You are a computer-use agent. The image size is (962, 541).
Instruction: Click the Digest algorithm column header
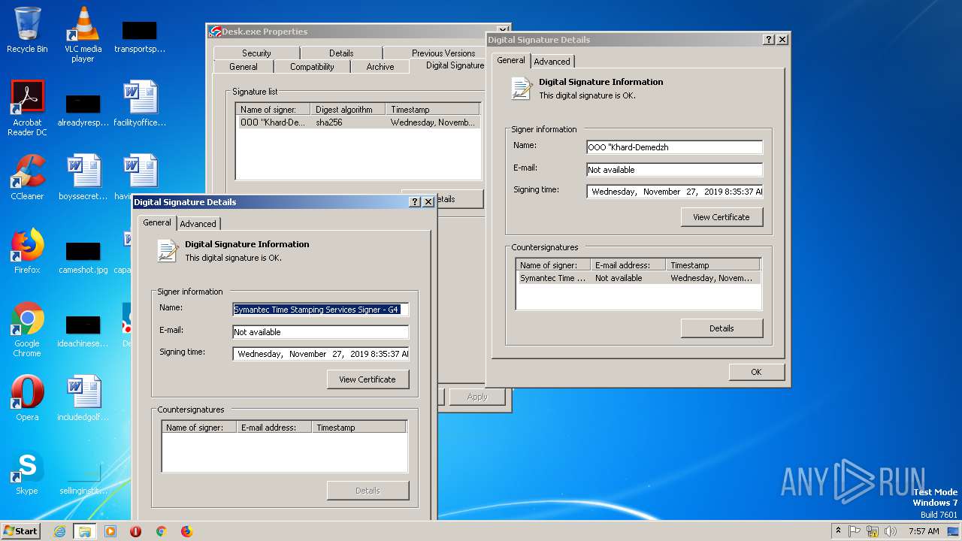[x=348, y=110]
